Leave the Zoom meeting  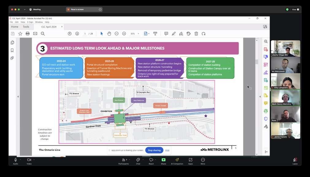(x=295, y=161)
